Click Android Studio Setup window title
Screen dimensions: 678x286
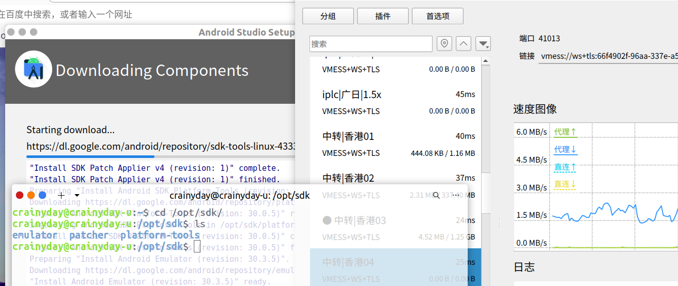246,33
